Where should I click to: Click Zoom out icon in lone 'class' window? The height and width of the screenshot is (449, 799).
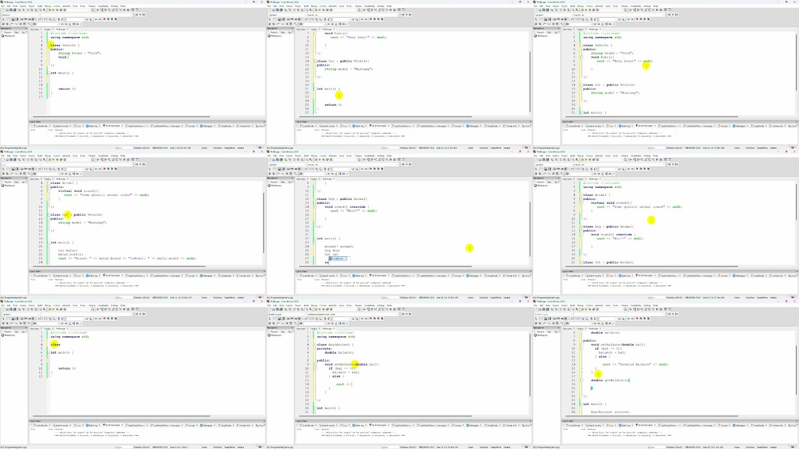(54, 318)
